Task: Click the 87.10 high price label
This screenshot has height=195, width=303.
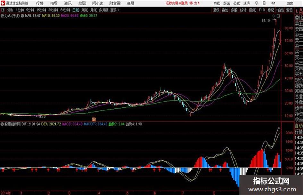Action: [x=266, y=20]
